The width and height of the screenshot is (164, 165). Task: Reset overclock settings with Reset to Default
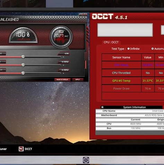(x=62, y=80)
